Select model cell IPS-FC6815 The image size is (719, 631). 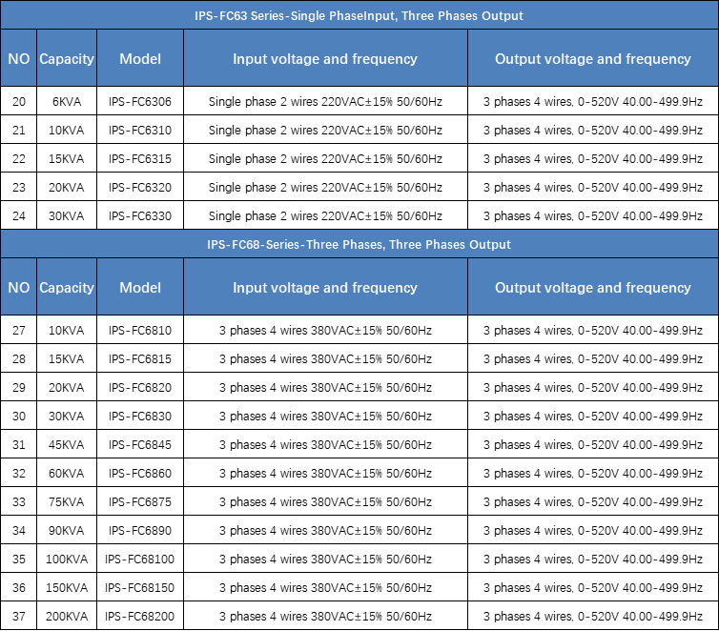(140, 358)
